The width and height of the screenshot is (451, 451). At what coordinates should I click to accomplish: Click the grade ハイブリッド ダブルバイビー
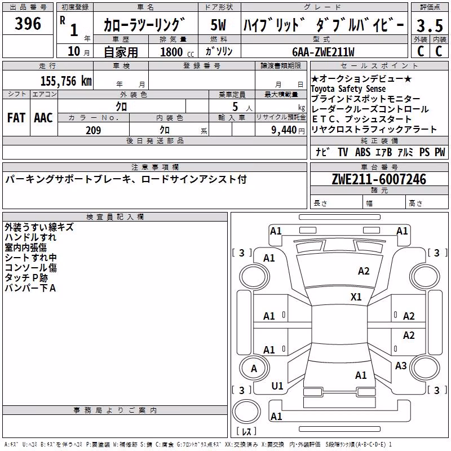click(324, 25)
